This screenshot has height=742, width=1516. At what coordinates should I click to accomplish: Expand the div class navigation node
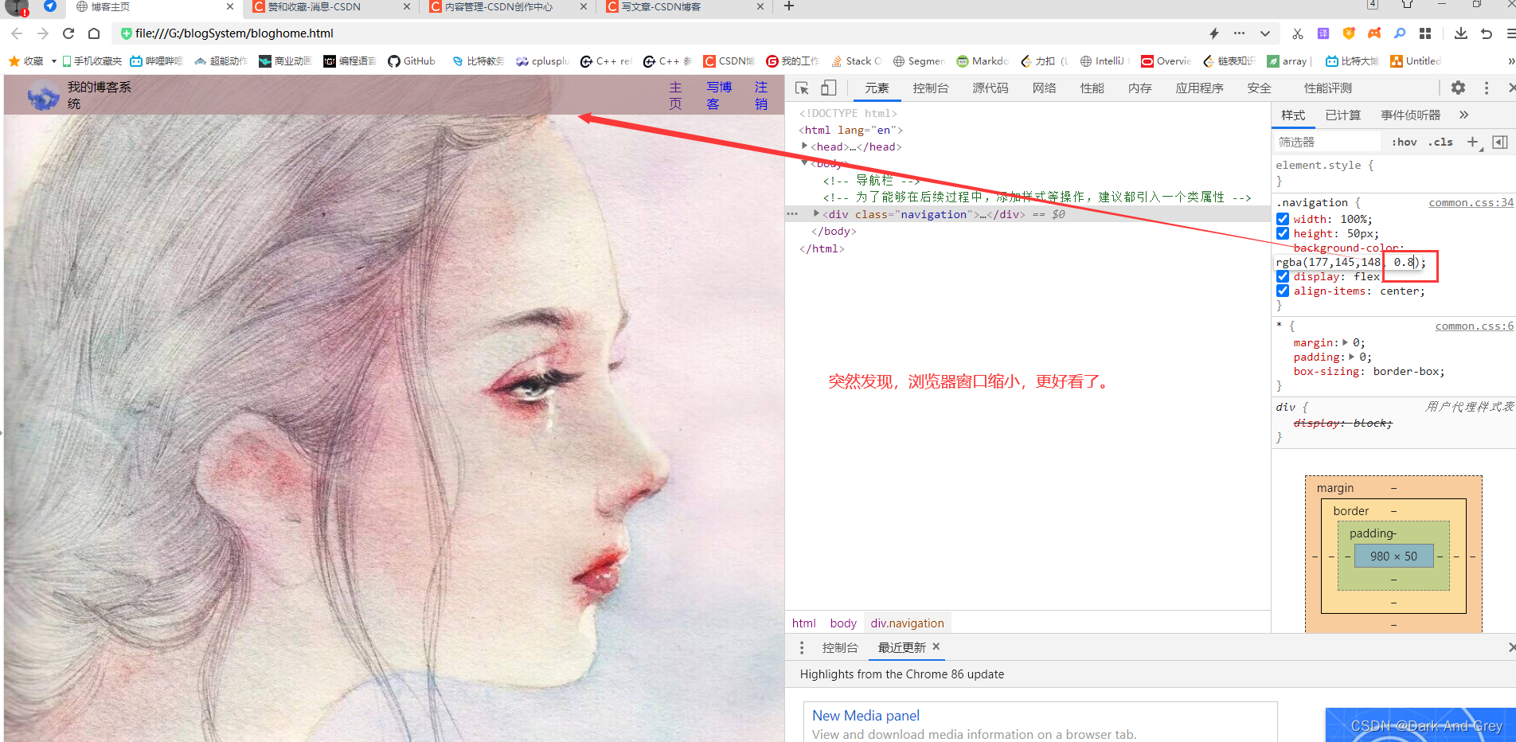[817, 213]
